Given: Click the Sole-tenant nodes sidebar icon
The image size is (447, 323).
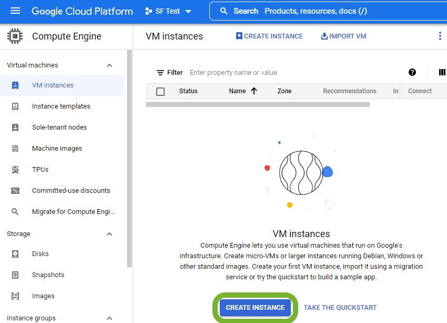Looking at the screenshot, I should 15,128.
